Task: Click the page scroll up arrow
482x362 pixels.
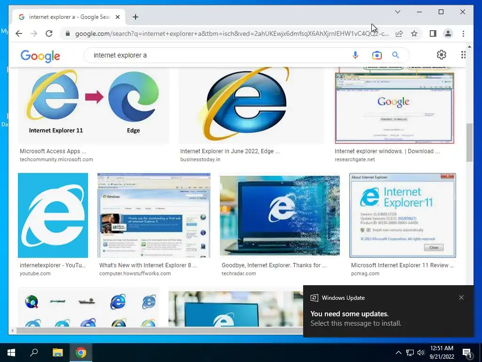Action: 469,47
